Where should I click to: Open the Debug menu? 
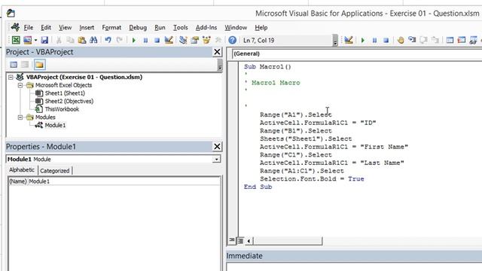[x=138, y=27]
